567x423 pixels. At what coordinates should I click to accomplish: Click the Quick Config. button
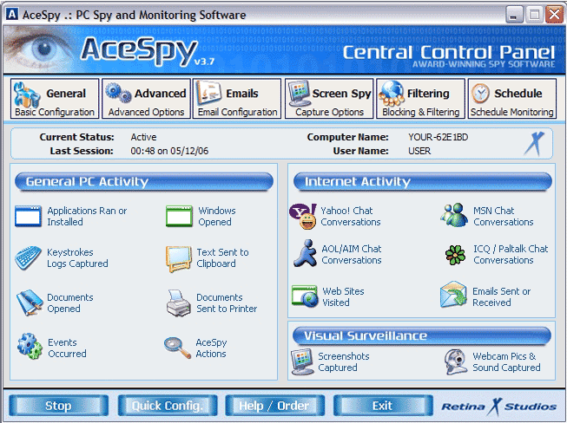pyautogui.click(x=167, y=406)
